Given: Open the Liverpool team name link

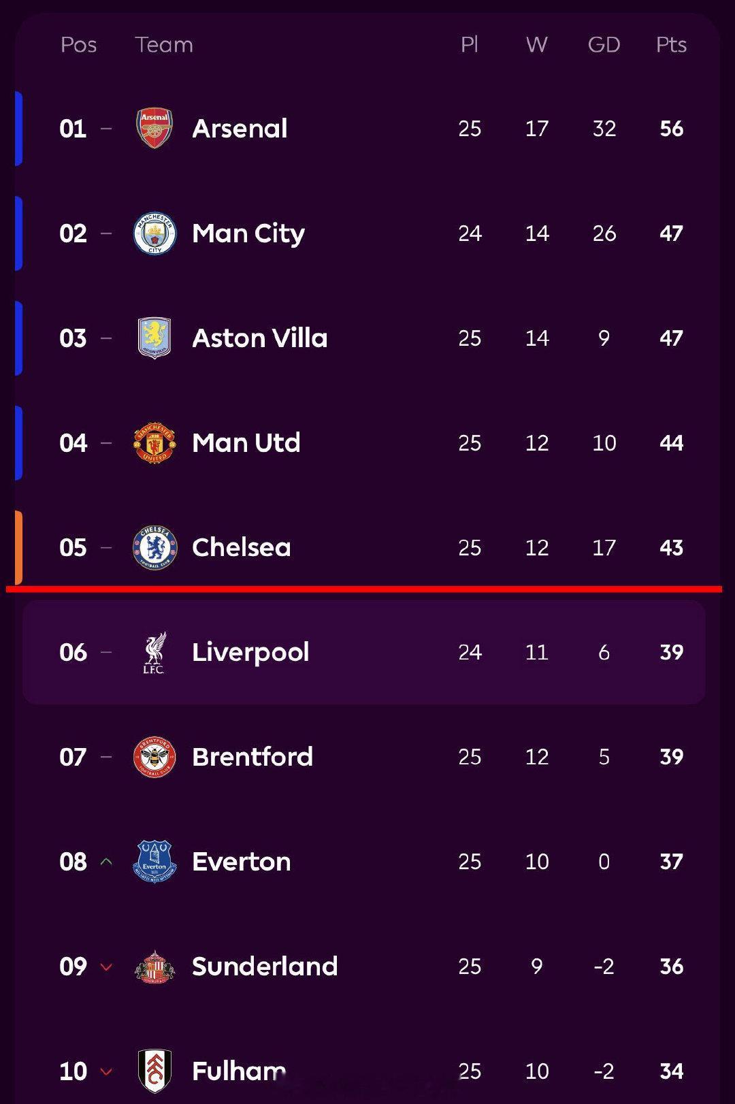Looking at the screenshot, I should point(250,652).
